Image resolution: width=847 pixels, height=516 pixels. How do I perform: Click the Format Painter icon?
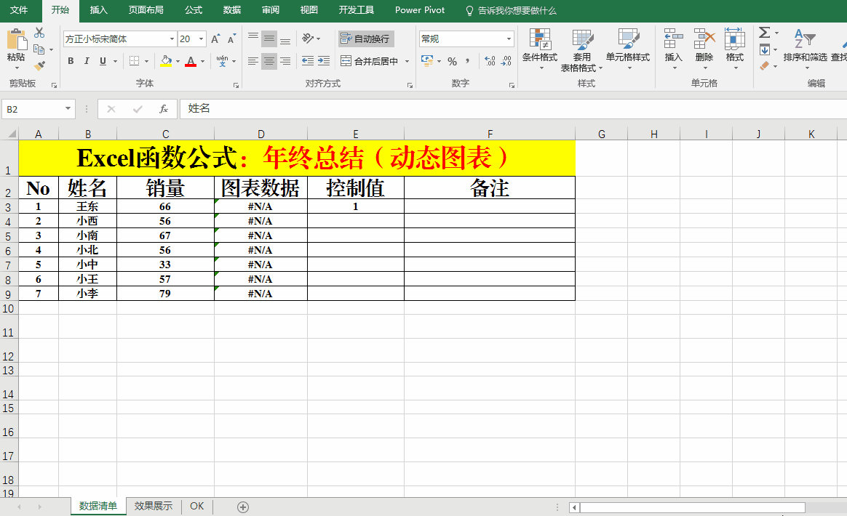pyautogui.click(x=39, y=65)
